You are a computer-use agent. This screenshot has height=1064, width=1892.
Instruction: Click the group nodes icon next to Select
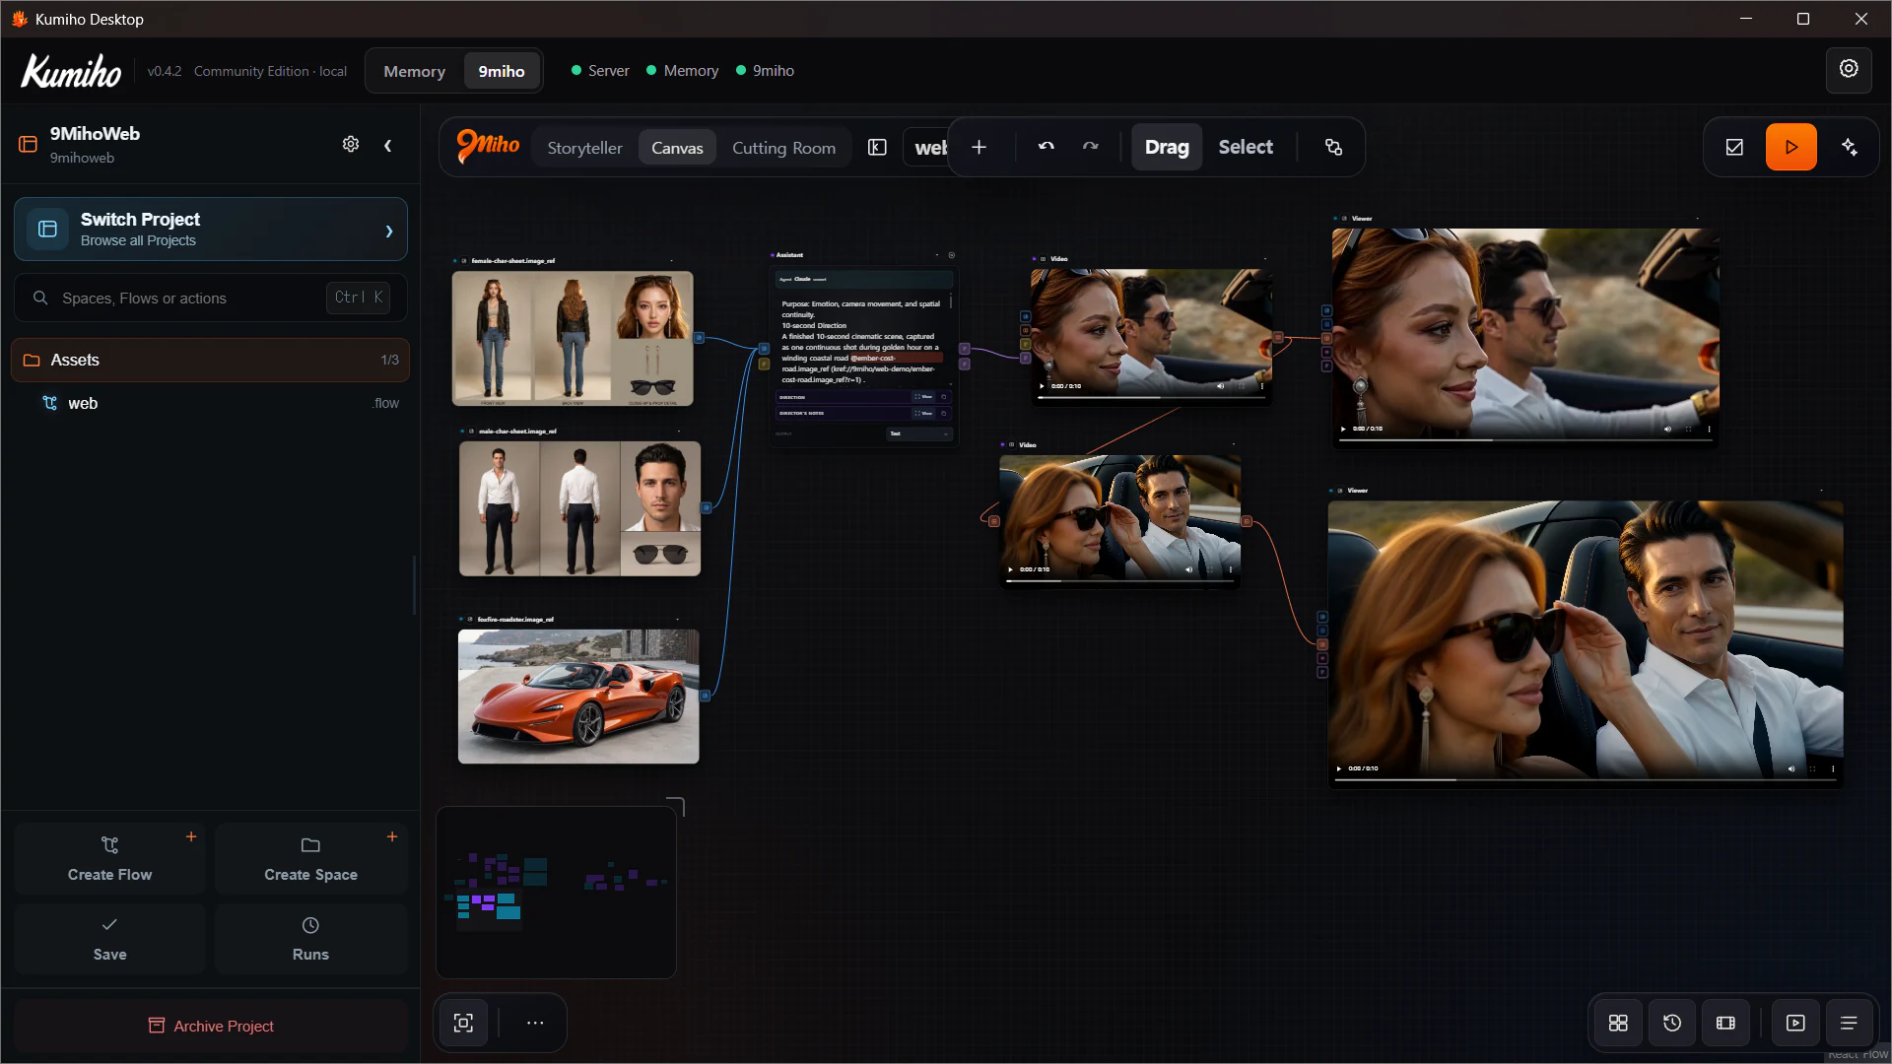pyautogui.click(x=1333, y=147)
